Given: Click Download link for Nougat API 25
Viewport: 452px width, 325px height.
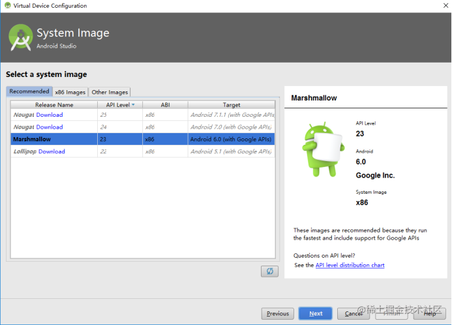Looking at the screenshot, I should pyautogui.click(x=50, y=115).
